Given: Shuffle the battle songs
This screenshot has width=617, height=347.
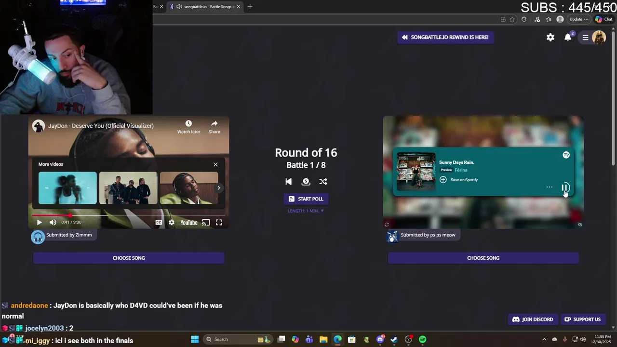Looking at the screenshot, I should coord(323,182).
